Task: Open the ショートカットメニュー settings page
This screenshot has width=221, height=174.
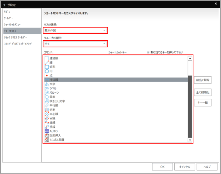Action: (12, 24)
